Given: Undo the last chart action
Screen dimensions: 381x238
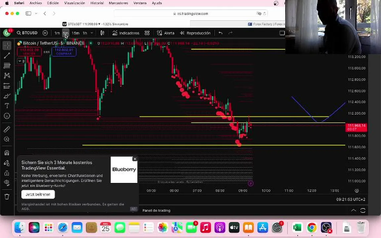Looking at the screenshot, I should point(220,33).
